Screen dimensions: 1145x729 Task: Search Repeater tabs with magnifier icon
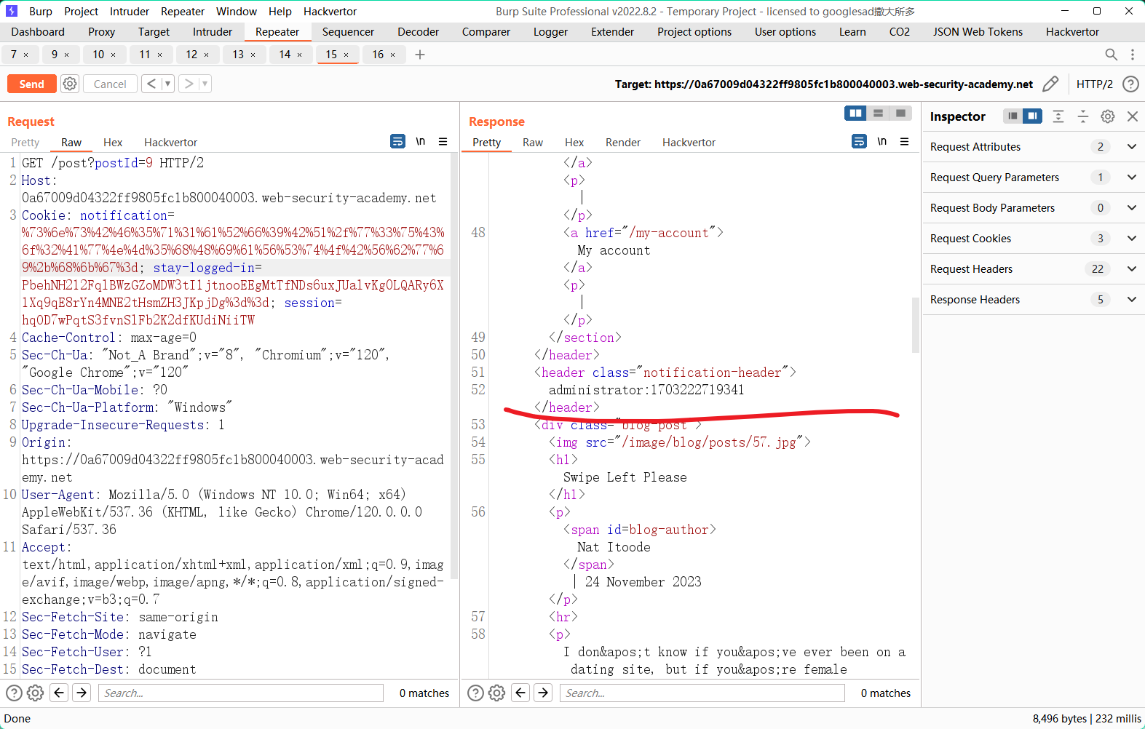(x=1111, y=55)
